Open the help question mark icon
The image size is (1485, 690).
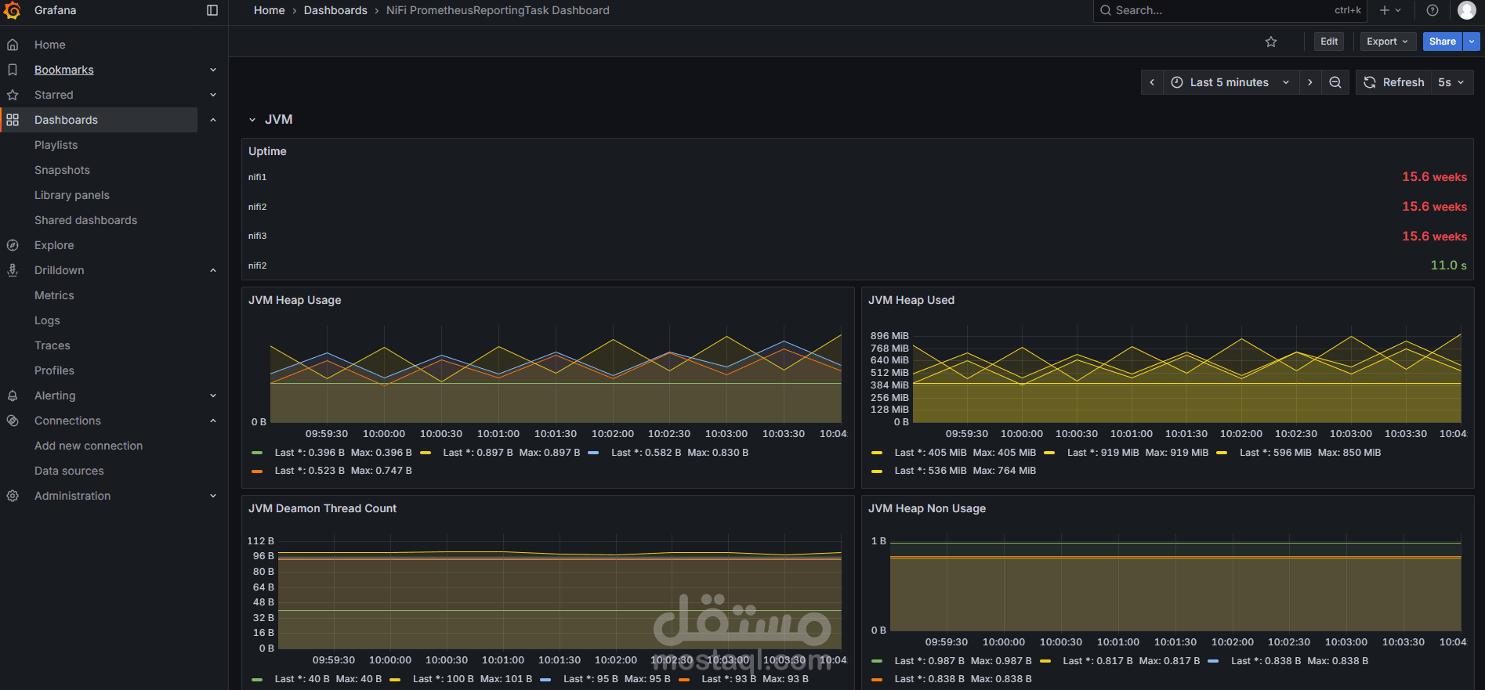click(1432, 10)
